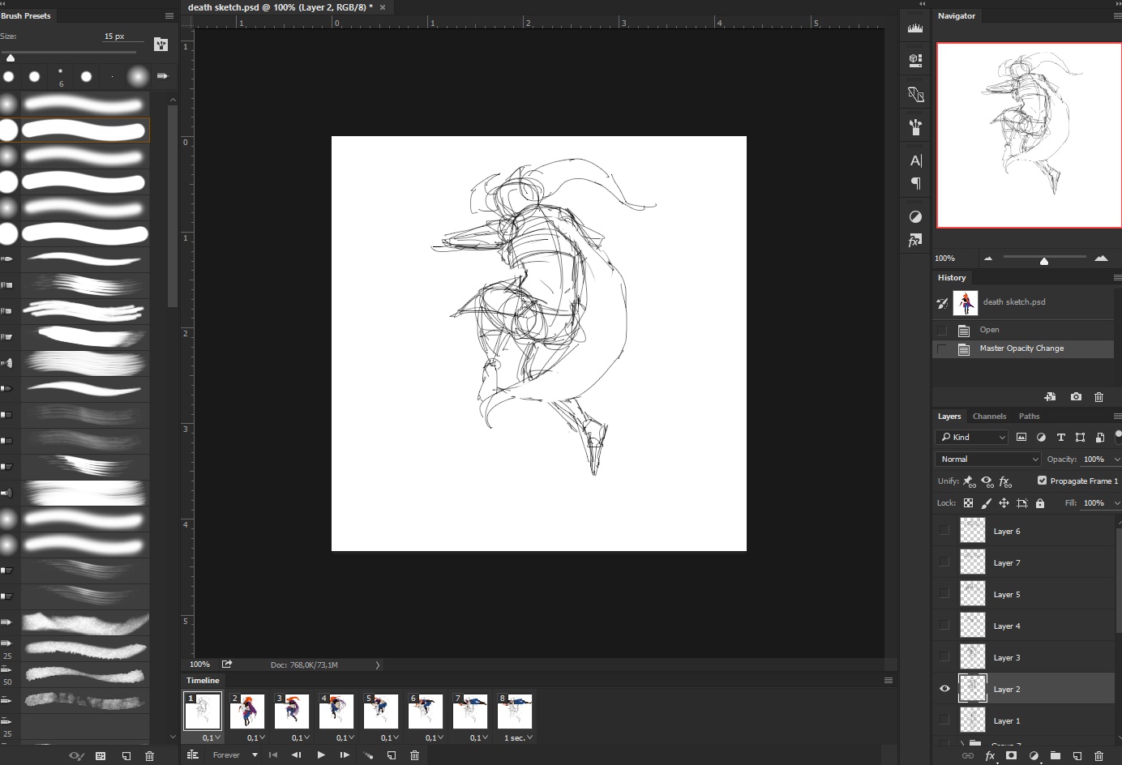
Task: Uncheck the Propagate Frame 1 checkbox
Action: [1042, 481]
